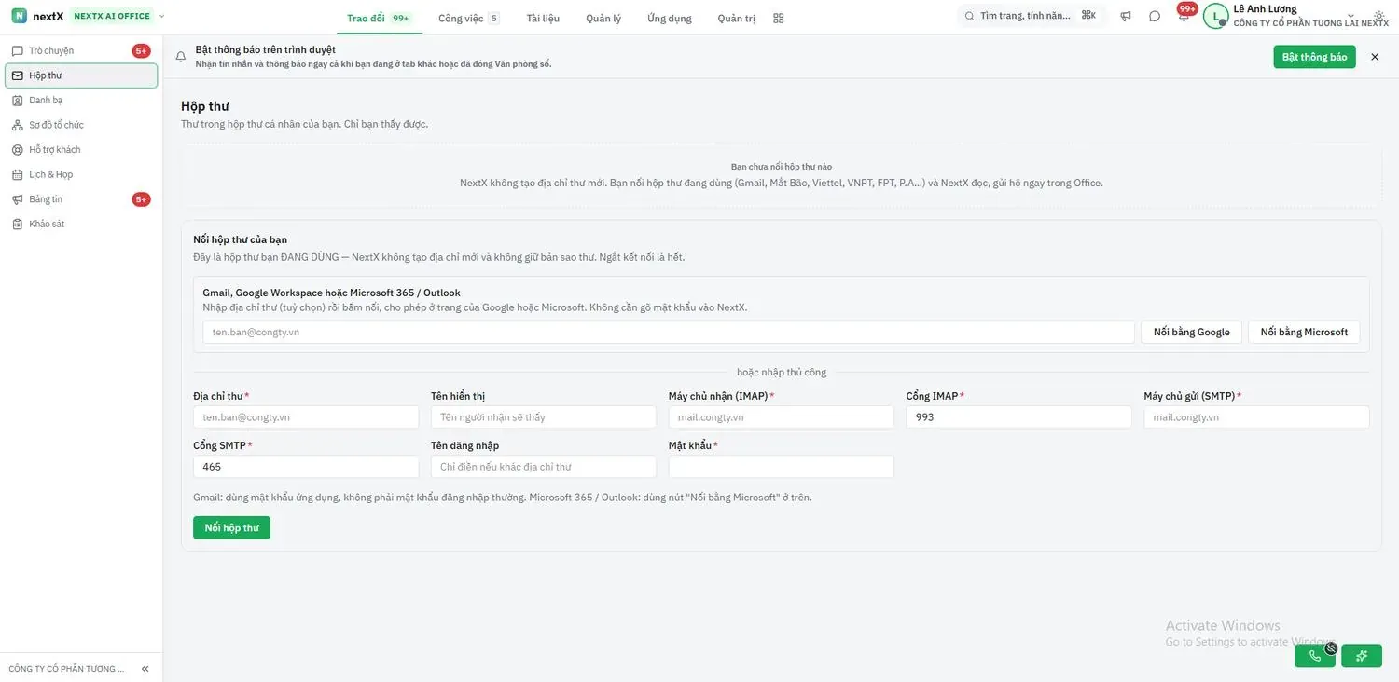Click the Lê Anh Lương avatar
This screenshot has height=682, width=1399.
click(x=1215, y=16)
